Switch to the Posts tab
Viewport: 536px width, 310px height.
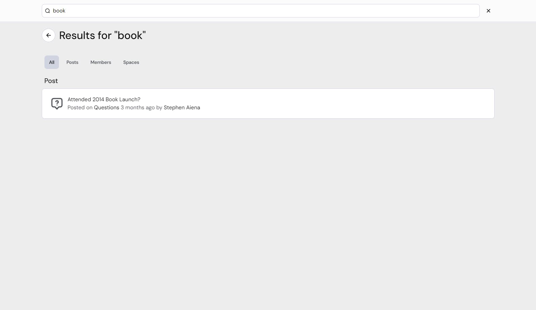pyautogui.click(x=72, y=62)
